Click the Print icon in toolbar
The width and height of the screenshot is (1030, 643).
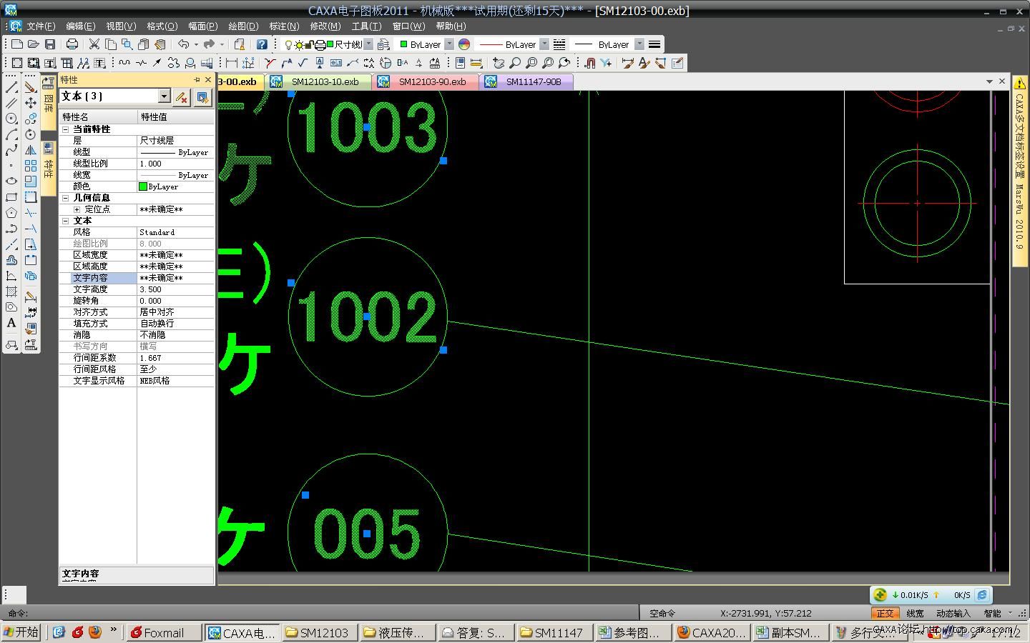(x=72, y=44)
